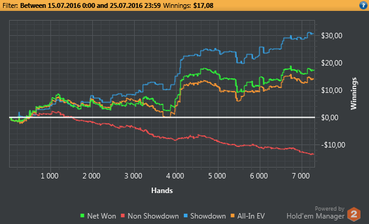
Task: Toggle the Non Showdown legend label
Action: (153, 216)
